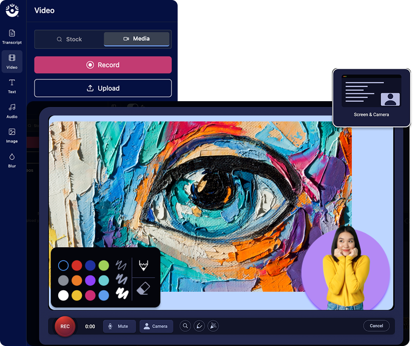Image resolution: width=413 pixels, height=346 pixels.
Task: Select the pencil drawing tool
Action: 143,266
